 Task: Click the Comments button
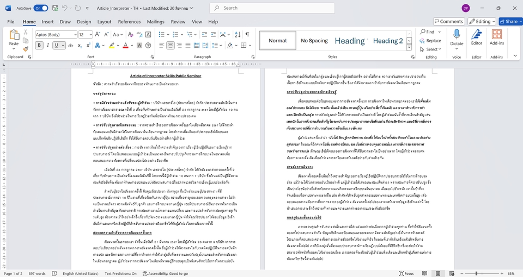(449, 21)
